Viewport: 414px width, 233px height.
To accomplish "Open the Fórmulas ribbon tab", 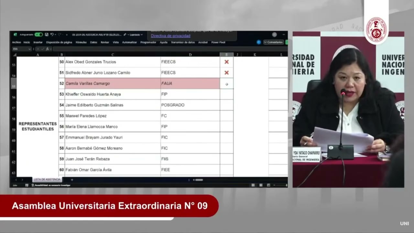I will pyautogui.click(x=81, y=42).
